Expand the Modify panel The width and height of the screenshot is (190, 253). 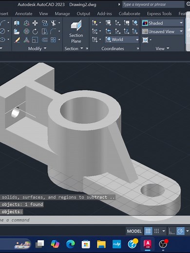tap(37, 49)
